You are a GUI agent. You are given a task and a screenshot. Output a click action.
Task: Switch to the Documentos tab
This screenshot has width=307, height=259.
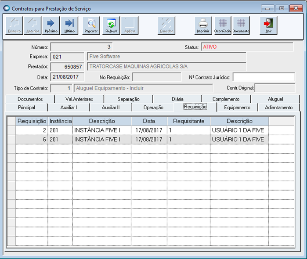point(30,99)
